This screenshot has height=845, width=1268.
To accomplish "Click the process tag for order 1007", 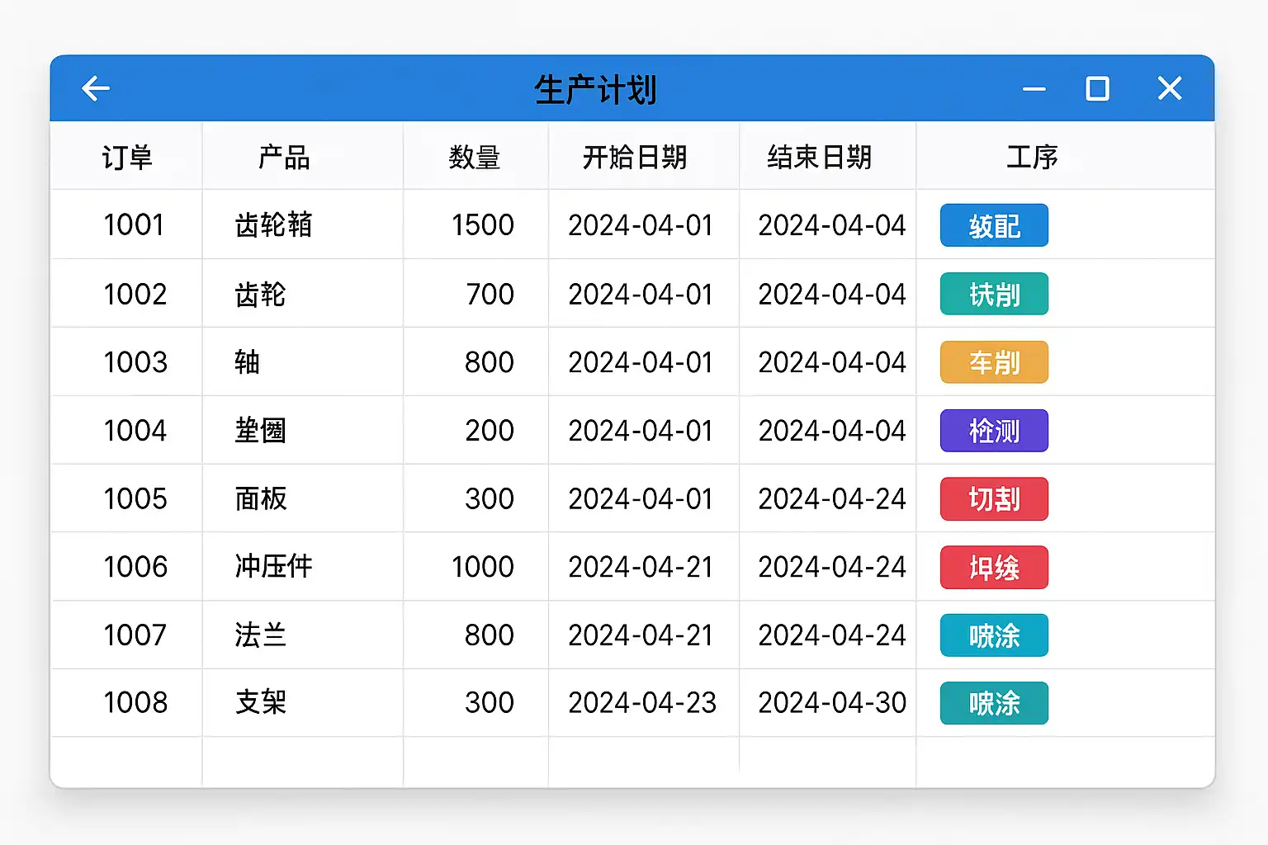I will [994, 635].
